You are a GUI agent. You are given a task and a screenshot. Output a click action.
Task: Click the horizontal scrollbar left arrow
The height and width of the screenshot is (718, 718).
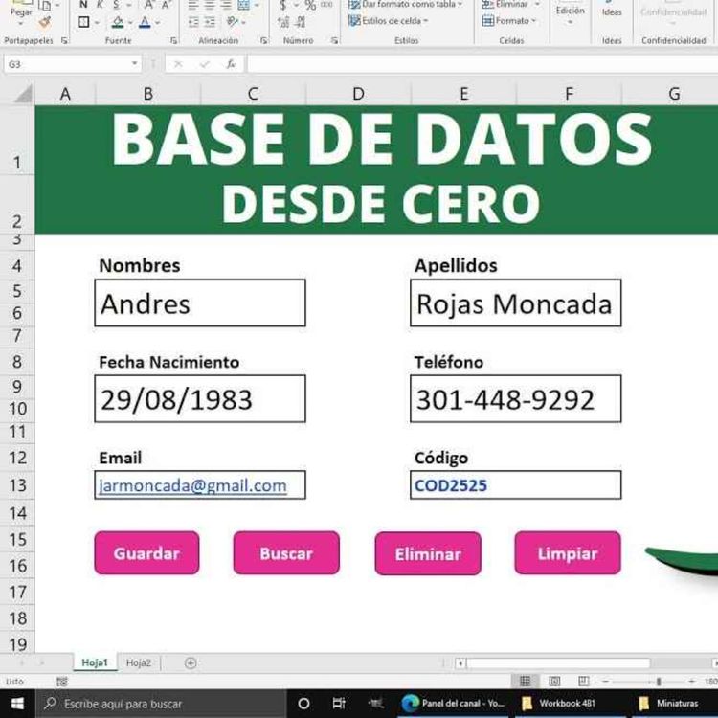coord(460,663)
